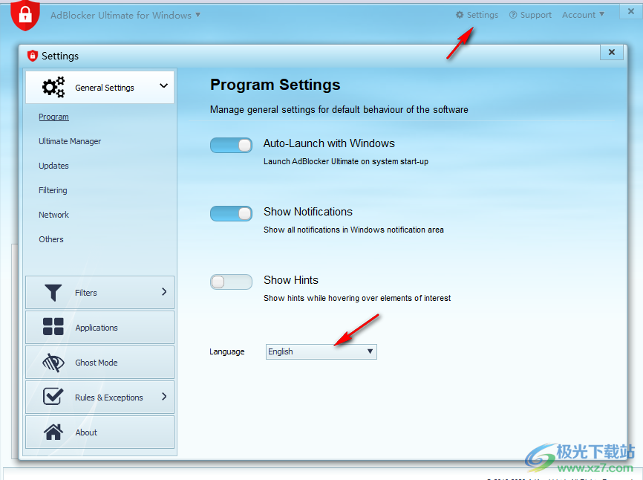The width and height of the screenshot is (643, 480).
Task: Click the Language label text
Action: [x=226, y=351]
